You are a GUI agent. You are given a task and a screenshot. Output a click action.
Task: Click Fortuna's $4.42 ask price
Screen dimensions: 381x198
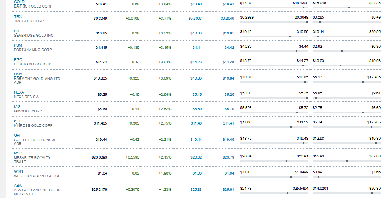pyautogui.click(x=229, y=48)
